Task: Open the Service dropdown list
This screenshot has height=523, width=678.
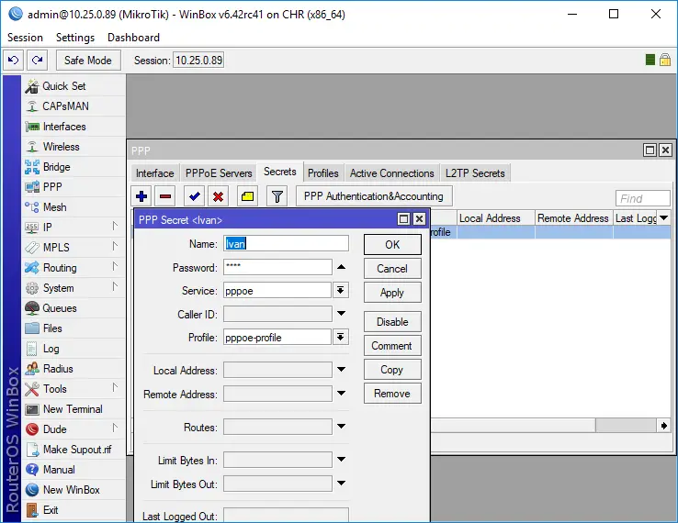Action: (341, 290)
